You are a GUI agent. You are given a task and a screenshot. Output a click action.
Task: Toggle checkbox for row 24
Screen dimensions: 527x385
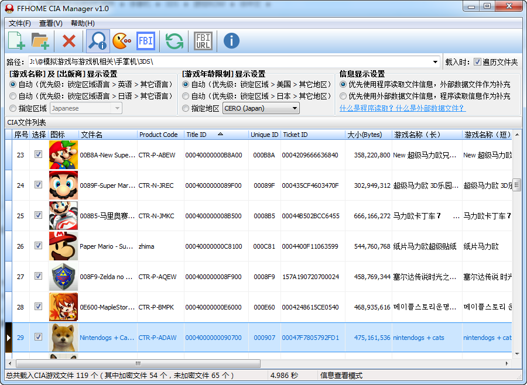tap(38, 185)
